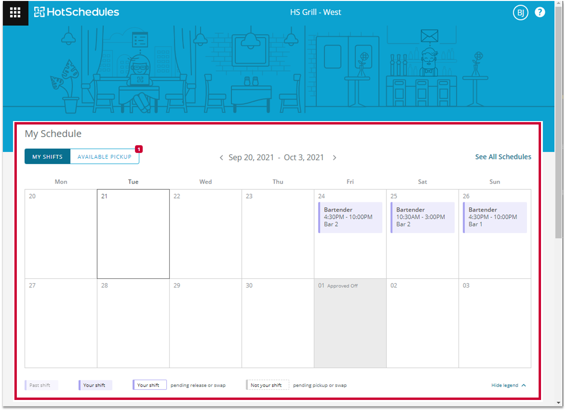Select the Wednesday 22 calendar day cell
Viewport: 566px width, 411px height.
[x=206, y=234]
